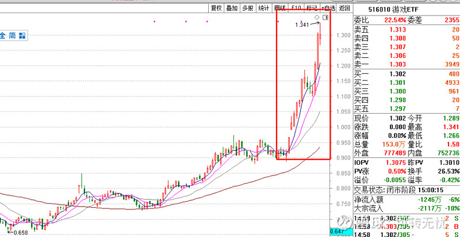Click the 卖一 volume 3949
Image resolution: width=460 pixels, height=237 pixels.
click(x=452, y=64)
